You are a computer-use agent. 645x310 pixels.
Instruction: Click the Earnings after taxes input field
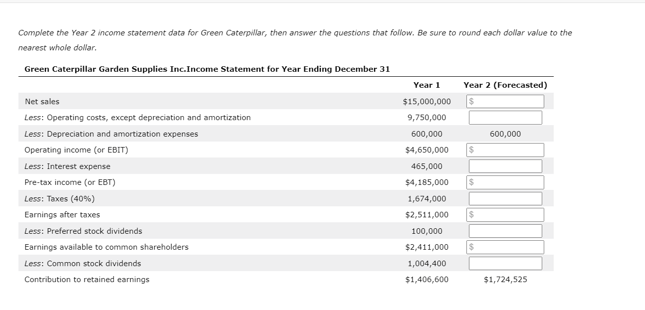point(505,214)
